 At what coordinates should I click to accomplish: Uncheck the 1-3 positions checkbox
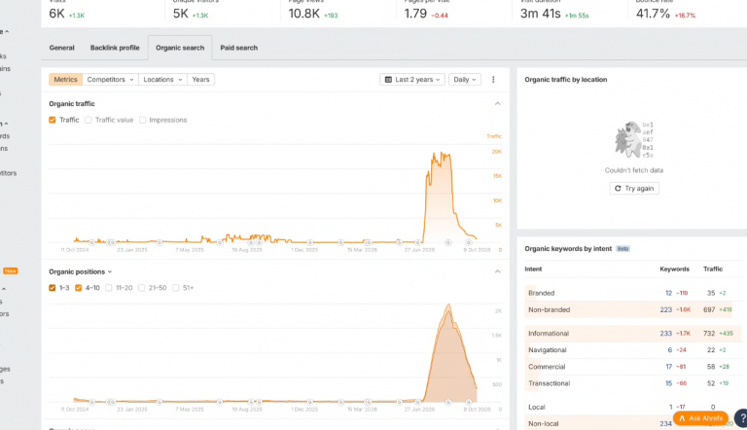[52, 288]
